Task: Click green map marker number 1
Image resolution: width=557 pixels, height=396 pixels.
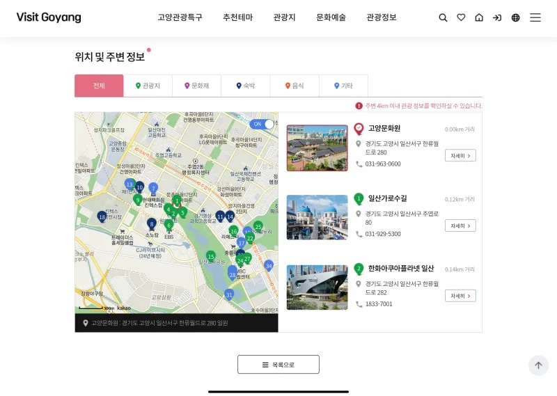Action: click(177, 201)
